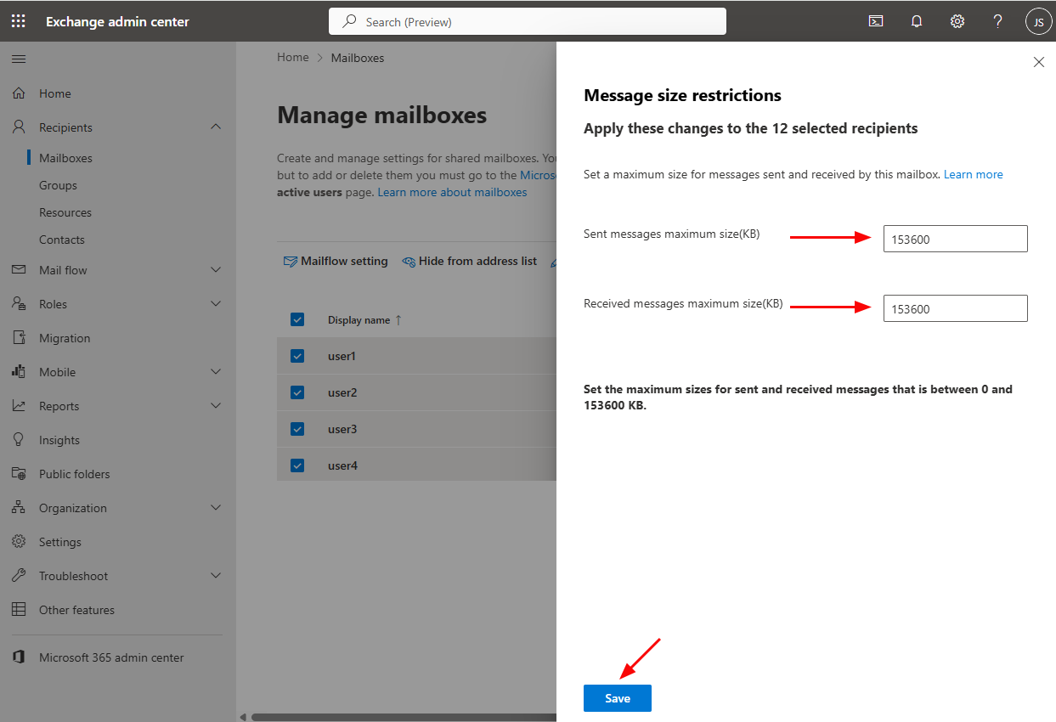Click the help question mark icon
The height and width of the screenshot is (722, 1056).
tap(998, 21)
